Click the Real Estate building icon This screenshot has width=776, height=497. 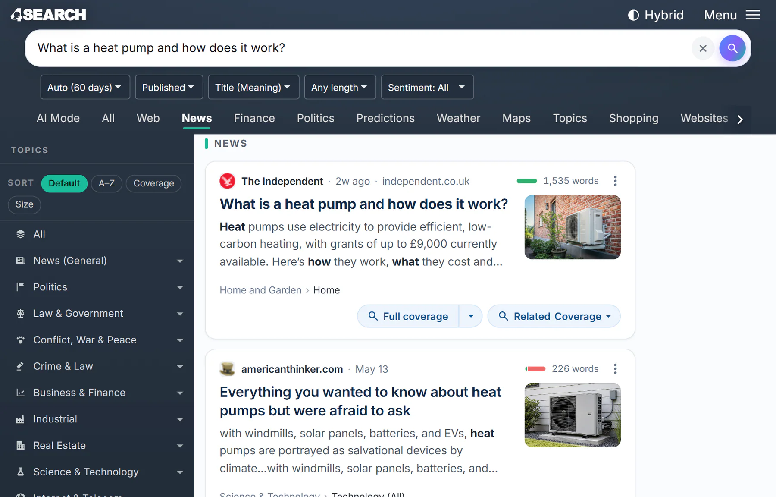click(x=20, y=446)
